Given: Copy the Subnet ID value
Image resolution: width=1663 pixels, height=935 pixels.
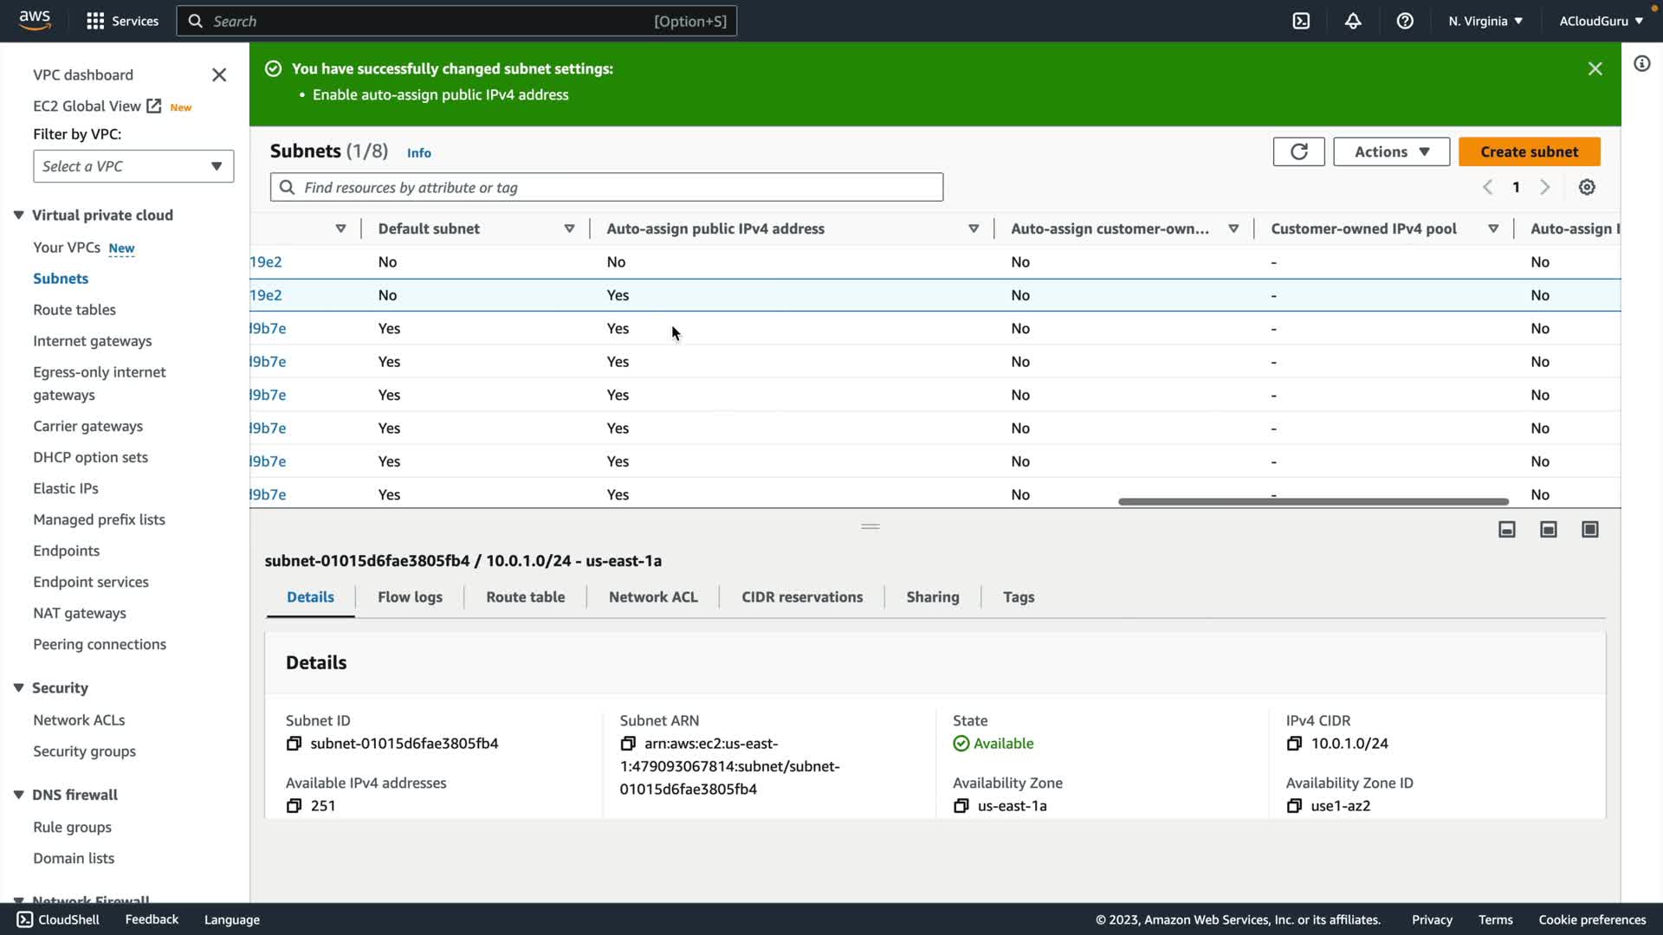Looking at the screenshot, I should (x=294, y=744).
